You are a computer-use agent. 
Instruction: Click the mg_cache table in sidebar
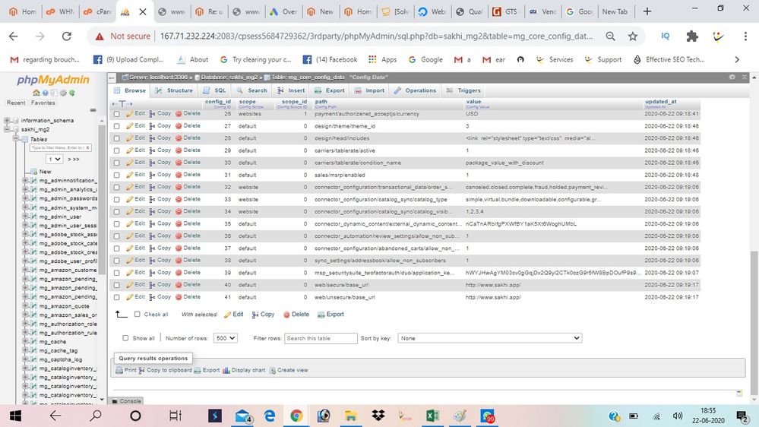[53, 342]
